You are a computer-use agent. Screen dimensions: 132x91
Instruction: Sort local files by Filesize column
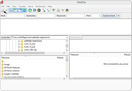[x=58, y=58]
